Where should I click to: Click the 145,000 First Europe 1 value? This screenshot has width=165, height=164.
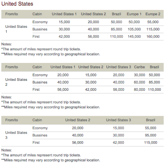[134, 36]
